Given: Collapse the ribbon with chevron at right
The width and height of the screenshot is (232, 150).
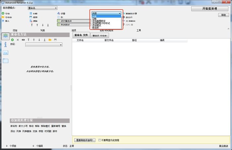Looking at the screenshot, I should point(228,29).
